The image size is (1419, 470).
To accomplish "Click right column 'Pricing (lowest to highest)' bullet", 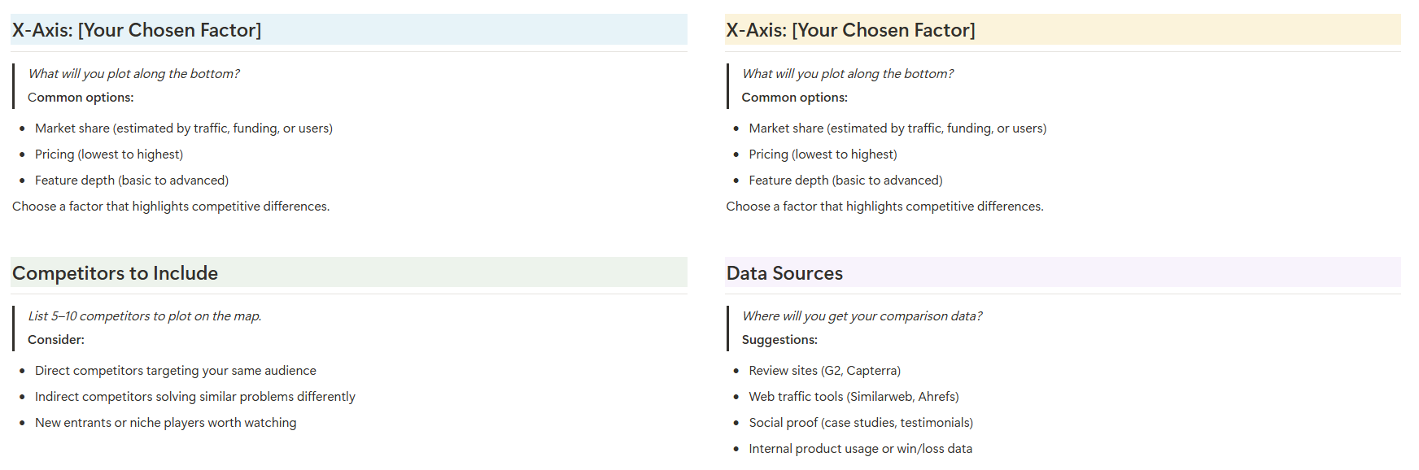I will click(823, 154).
